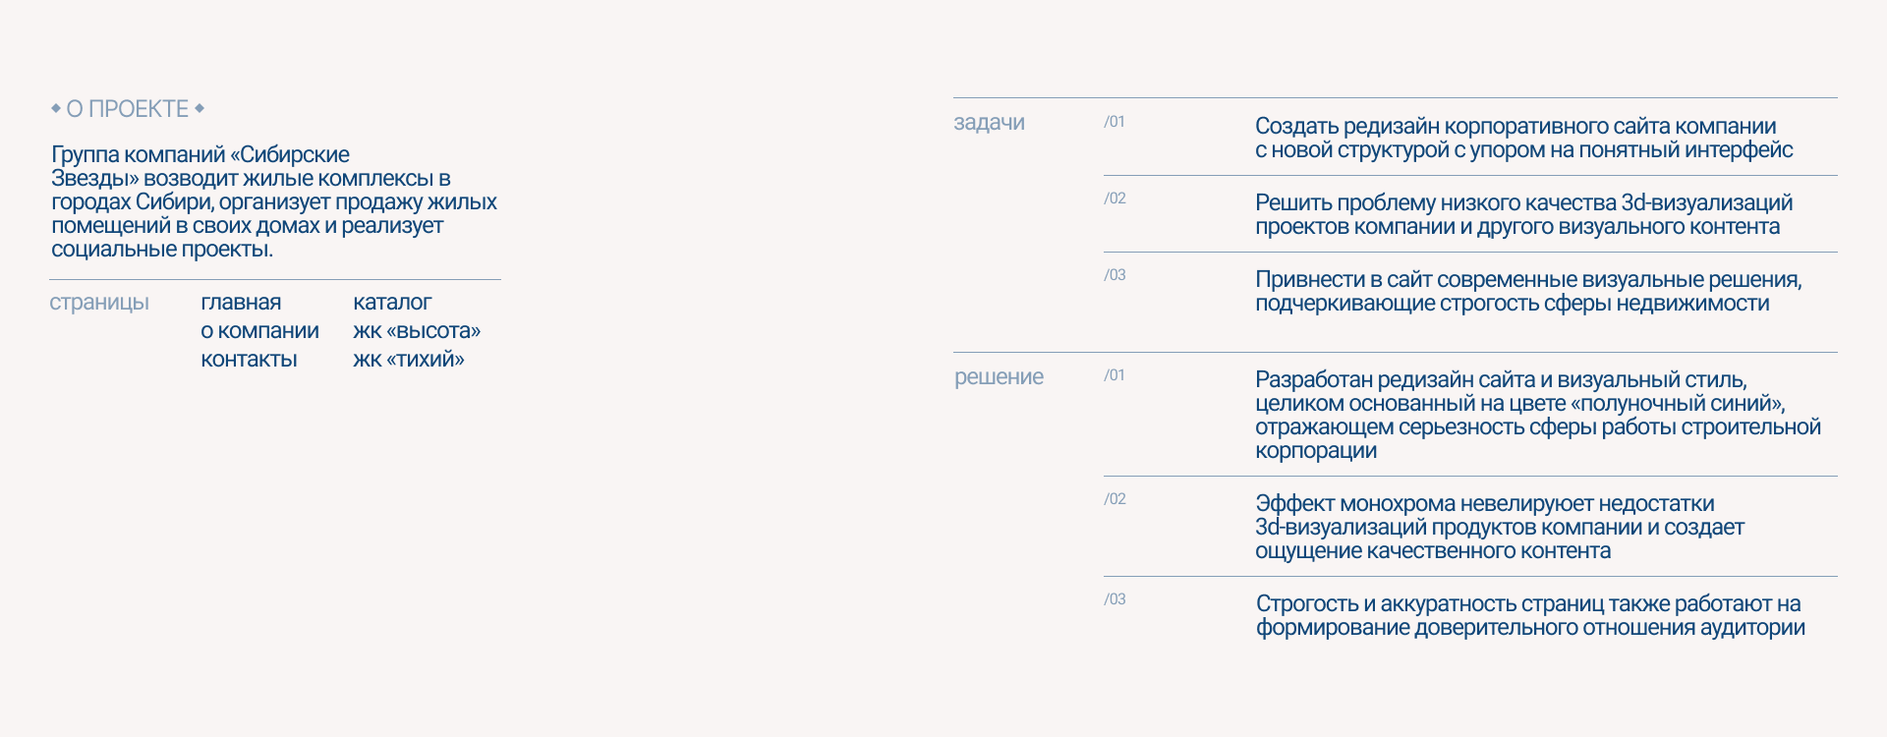Go to the «о компании» page
This screenshot has height=737, width=1887.
point(259,331)
